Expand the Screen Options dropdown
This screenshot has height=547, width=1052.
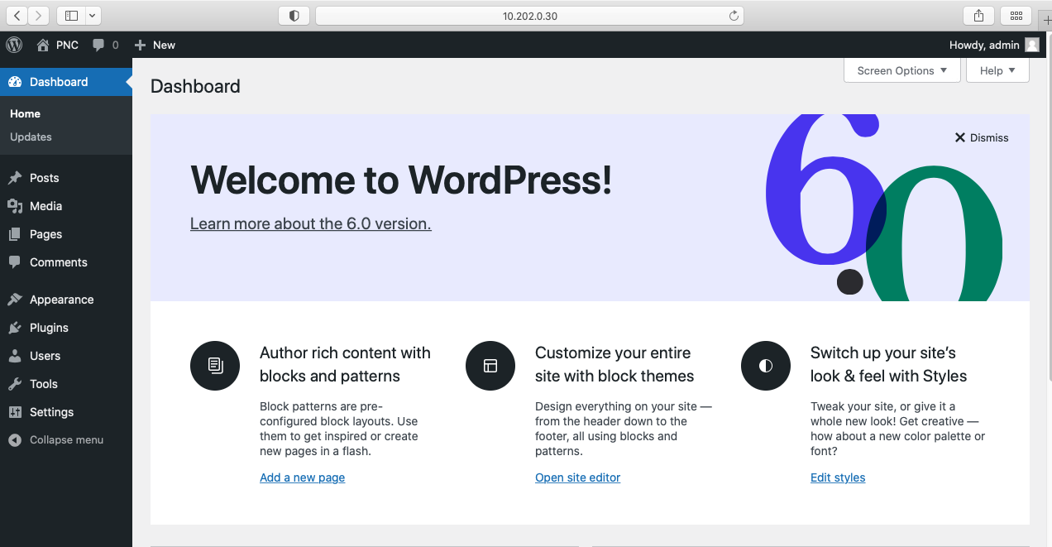(902, 70)
